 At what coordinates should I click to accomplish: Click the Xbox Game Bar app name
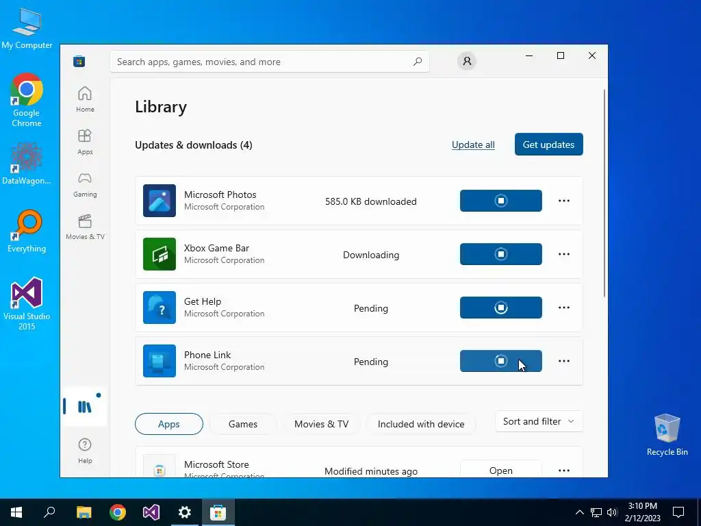pyautogui.click(x=217, y=248)
